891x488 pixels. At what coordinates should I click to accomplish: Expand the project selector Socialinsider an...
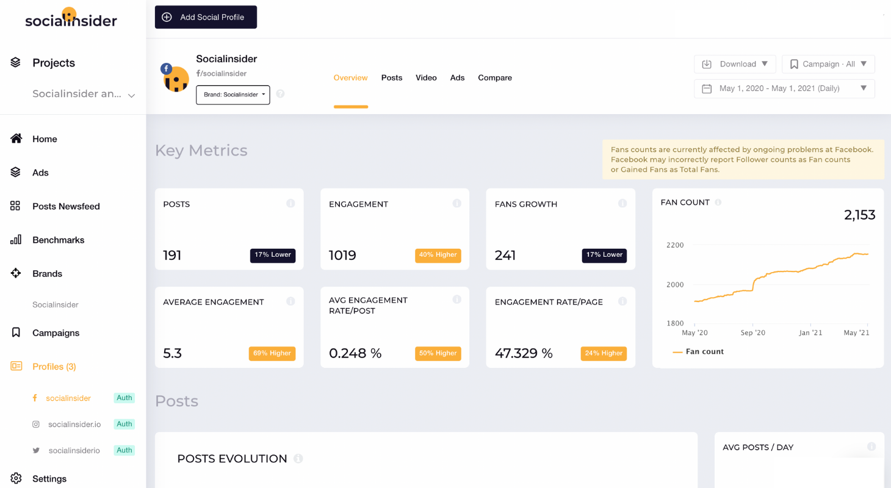(84, 94)
